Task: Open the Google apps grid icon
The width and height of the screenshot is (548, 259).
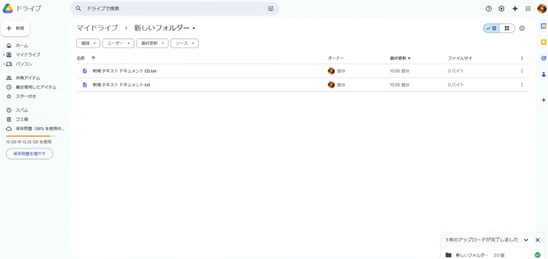Action: tap(528, 9)
